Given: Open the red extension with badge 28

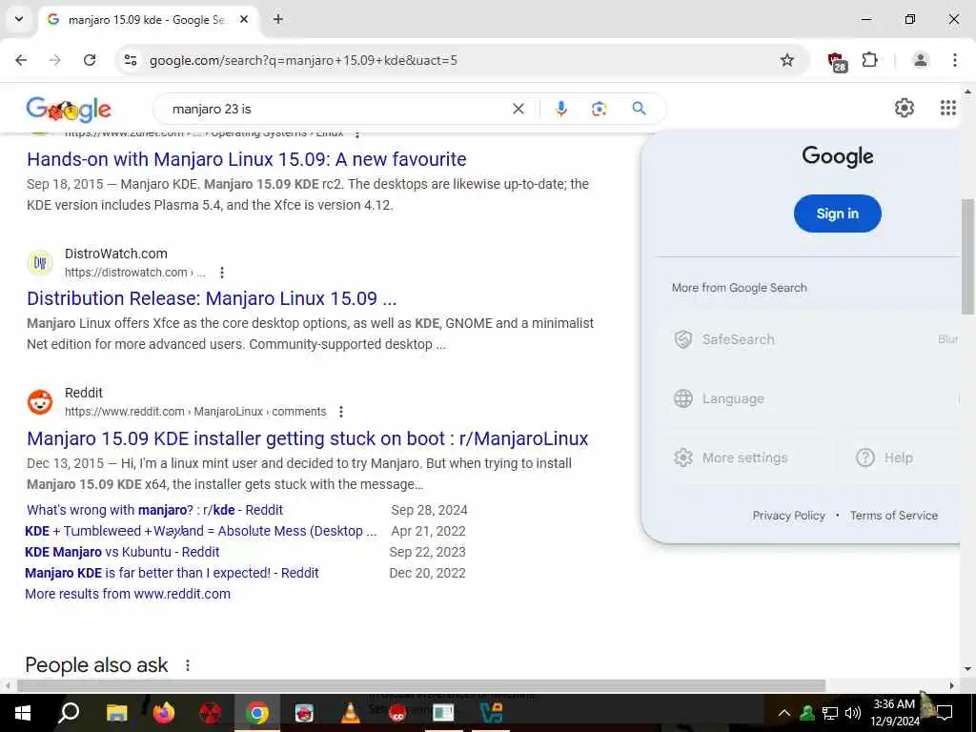Looking at the screenshot, I should (x=837, y=61).
